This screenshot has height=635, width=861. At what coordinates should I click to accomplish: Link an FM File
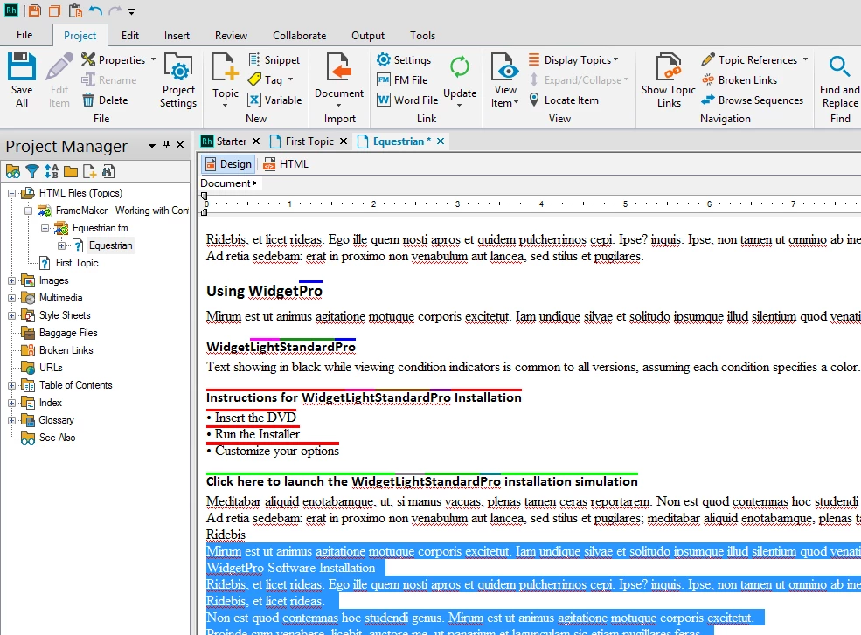(x=402, y=80)
